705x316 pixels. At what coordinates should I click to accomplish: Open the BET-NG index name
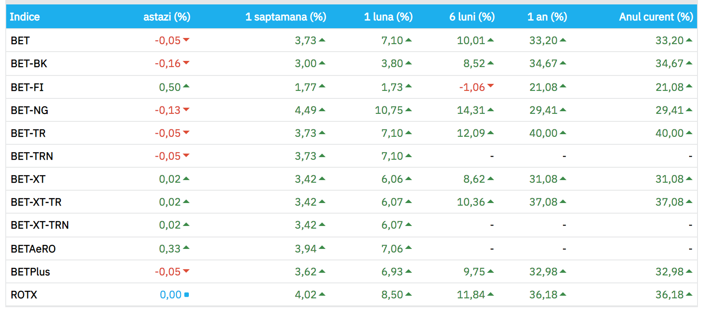(x=30, y=110)
